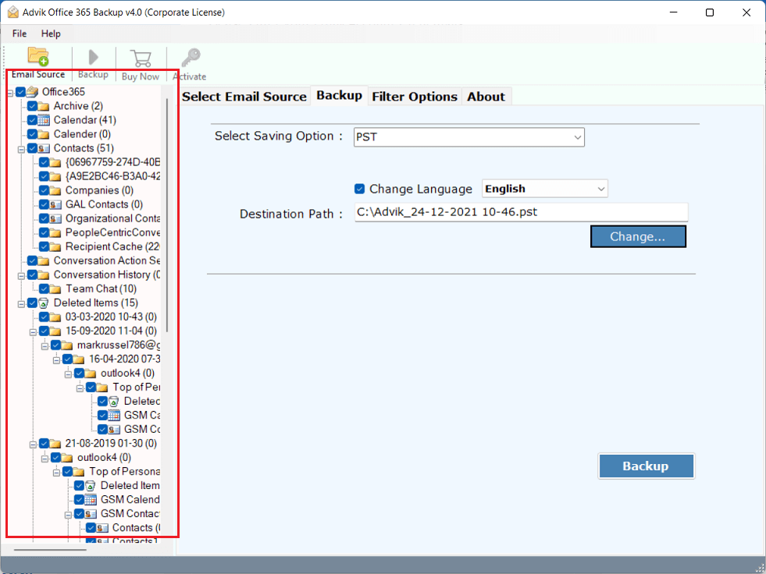Uncheck the Team Chat (10) checkbox
Screen dimensions: 766x574
point(44,289)
